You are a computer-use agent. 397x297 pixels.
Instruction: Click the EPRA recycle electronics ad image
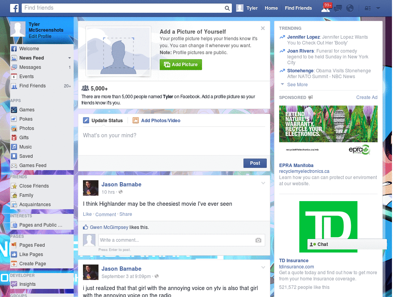coord(328,131)
